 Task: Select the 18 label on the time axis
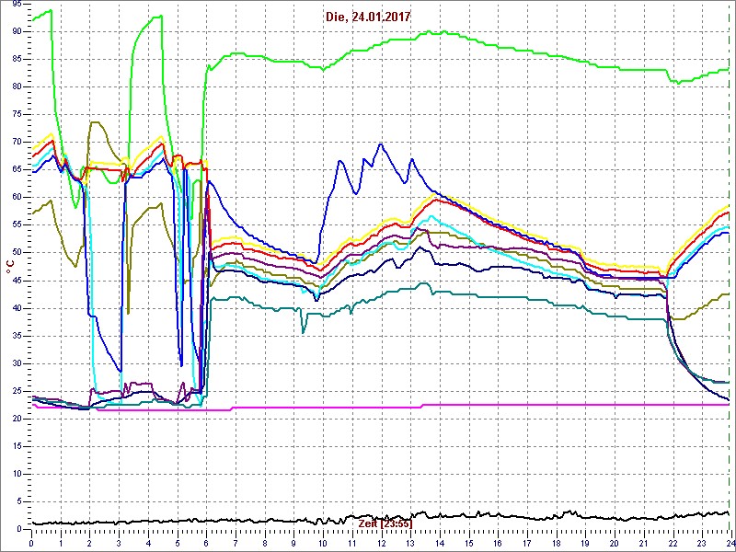(557, 542)
